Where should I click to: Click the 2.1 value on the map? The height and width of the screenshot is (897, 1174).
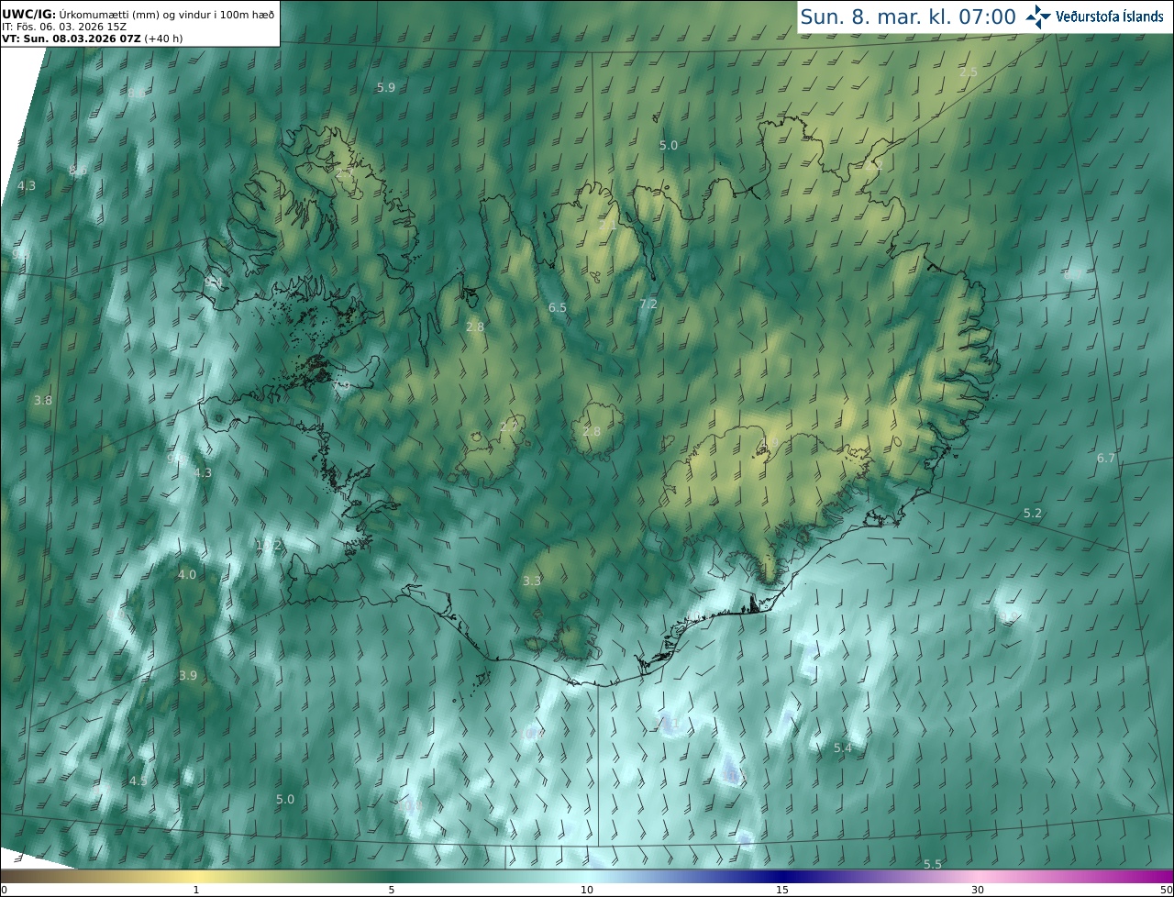tap(608, 225)
